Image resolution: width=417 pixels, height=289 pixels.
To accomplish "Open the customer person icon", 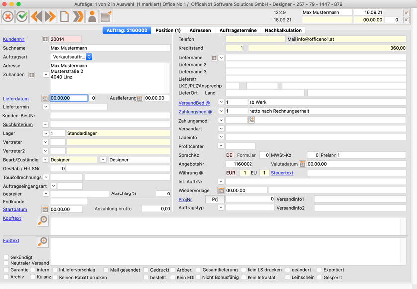I will [x=92, y=17].
